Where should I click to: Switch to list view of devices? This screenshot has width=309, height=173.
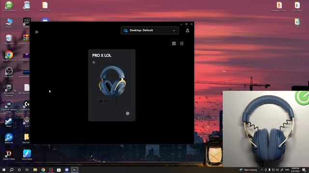click(x=182, y=43)
